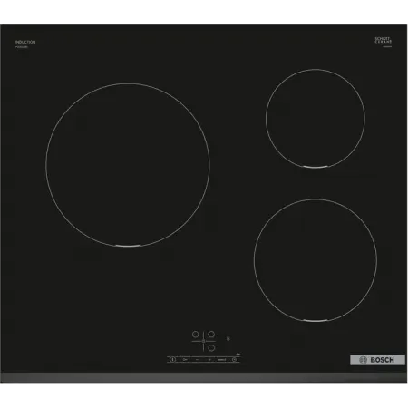Click the INDUCTION label in top-left corner

point(25,42)
